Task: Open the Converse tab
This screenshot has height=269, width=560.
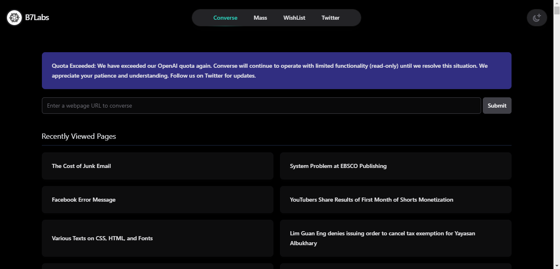Action: click(225, 18)
